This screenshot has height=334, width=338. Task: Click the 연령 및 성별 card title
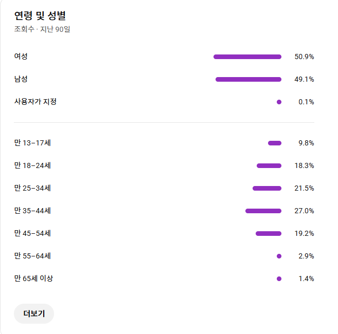[x=40, y=16]
